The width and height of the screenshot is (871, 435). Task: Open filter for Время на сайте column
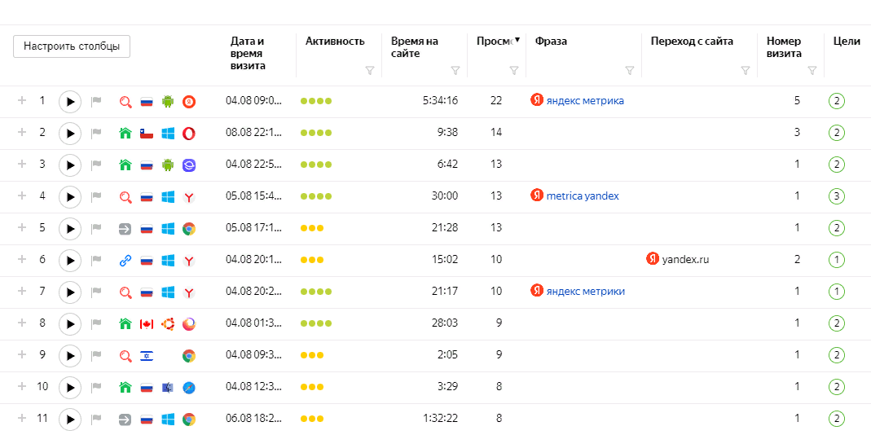click(x=455, y=71)
